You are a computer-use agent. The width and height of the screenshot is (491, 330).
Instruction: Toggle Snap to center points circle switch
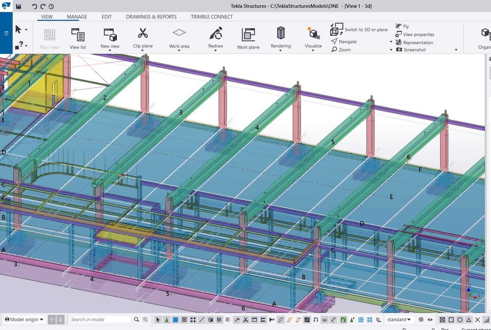(460, 320)
